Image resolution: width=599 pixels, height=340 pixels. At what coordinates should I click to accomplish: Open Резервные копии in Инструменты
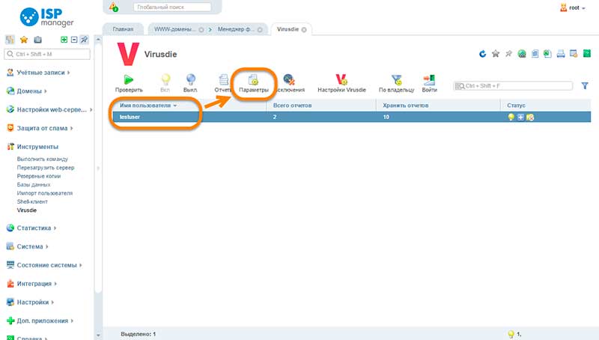[39, 176]
